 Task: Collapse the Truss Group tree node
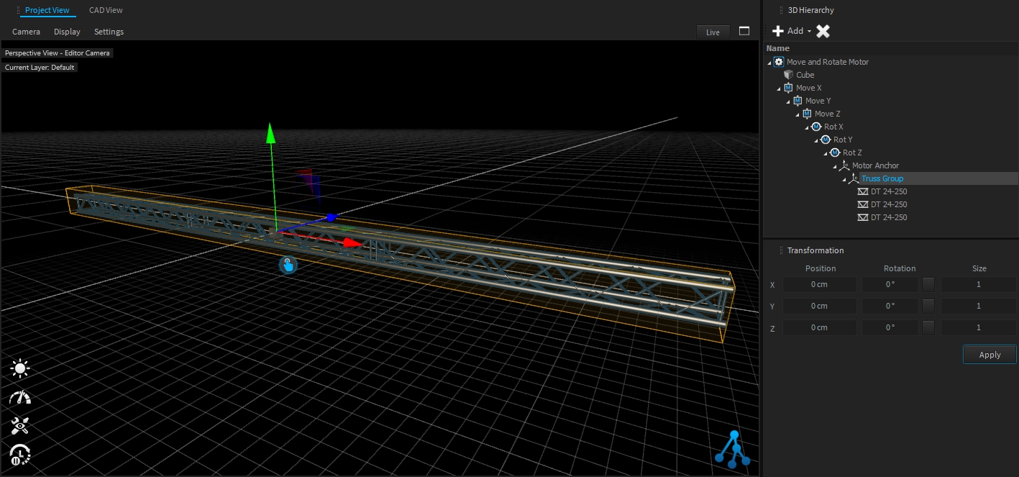click(x=845, y=179)
